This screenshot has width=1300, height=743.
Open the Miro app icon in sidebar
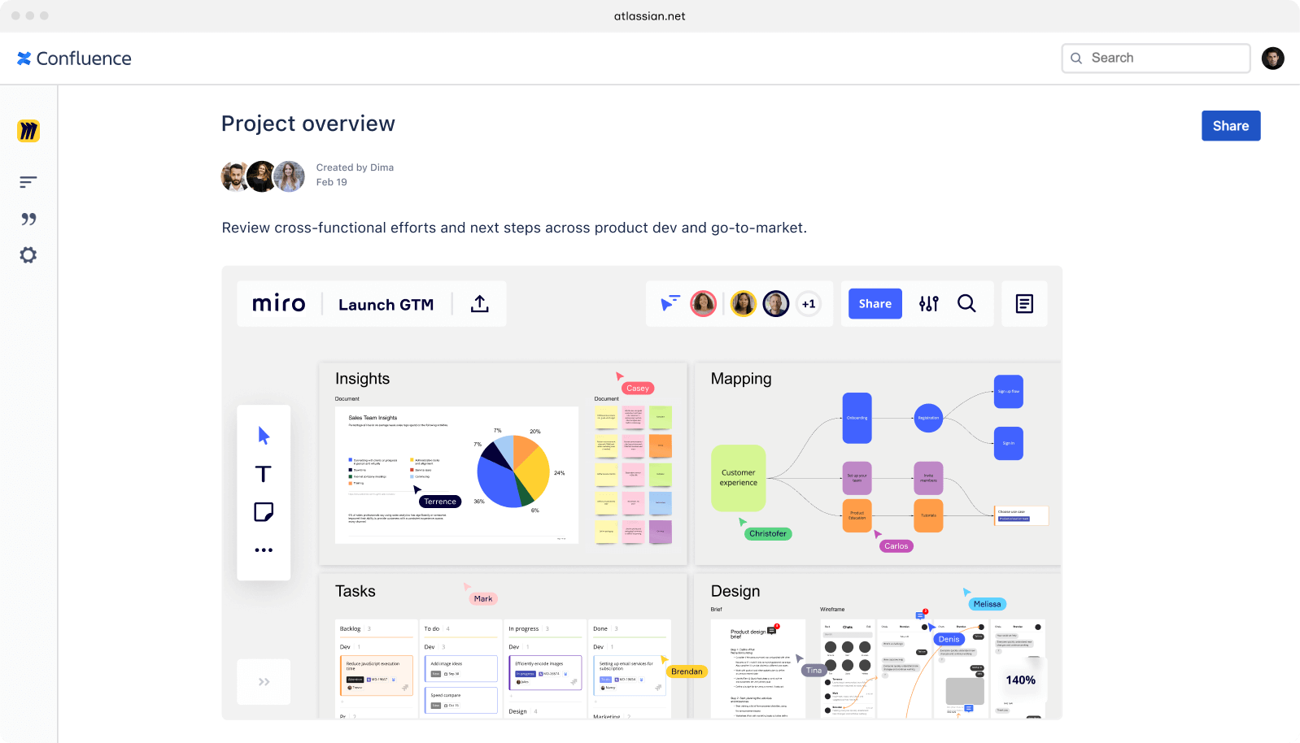[x=28, y=131]
